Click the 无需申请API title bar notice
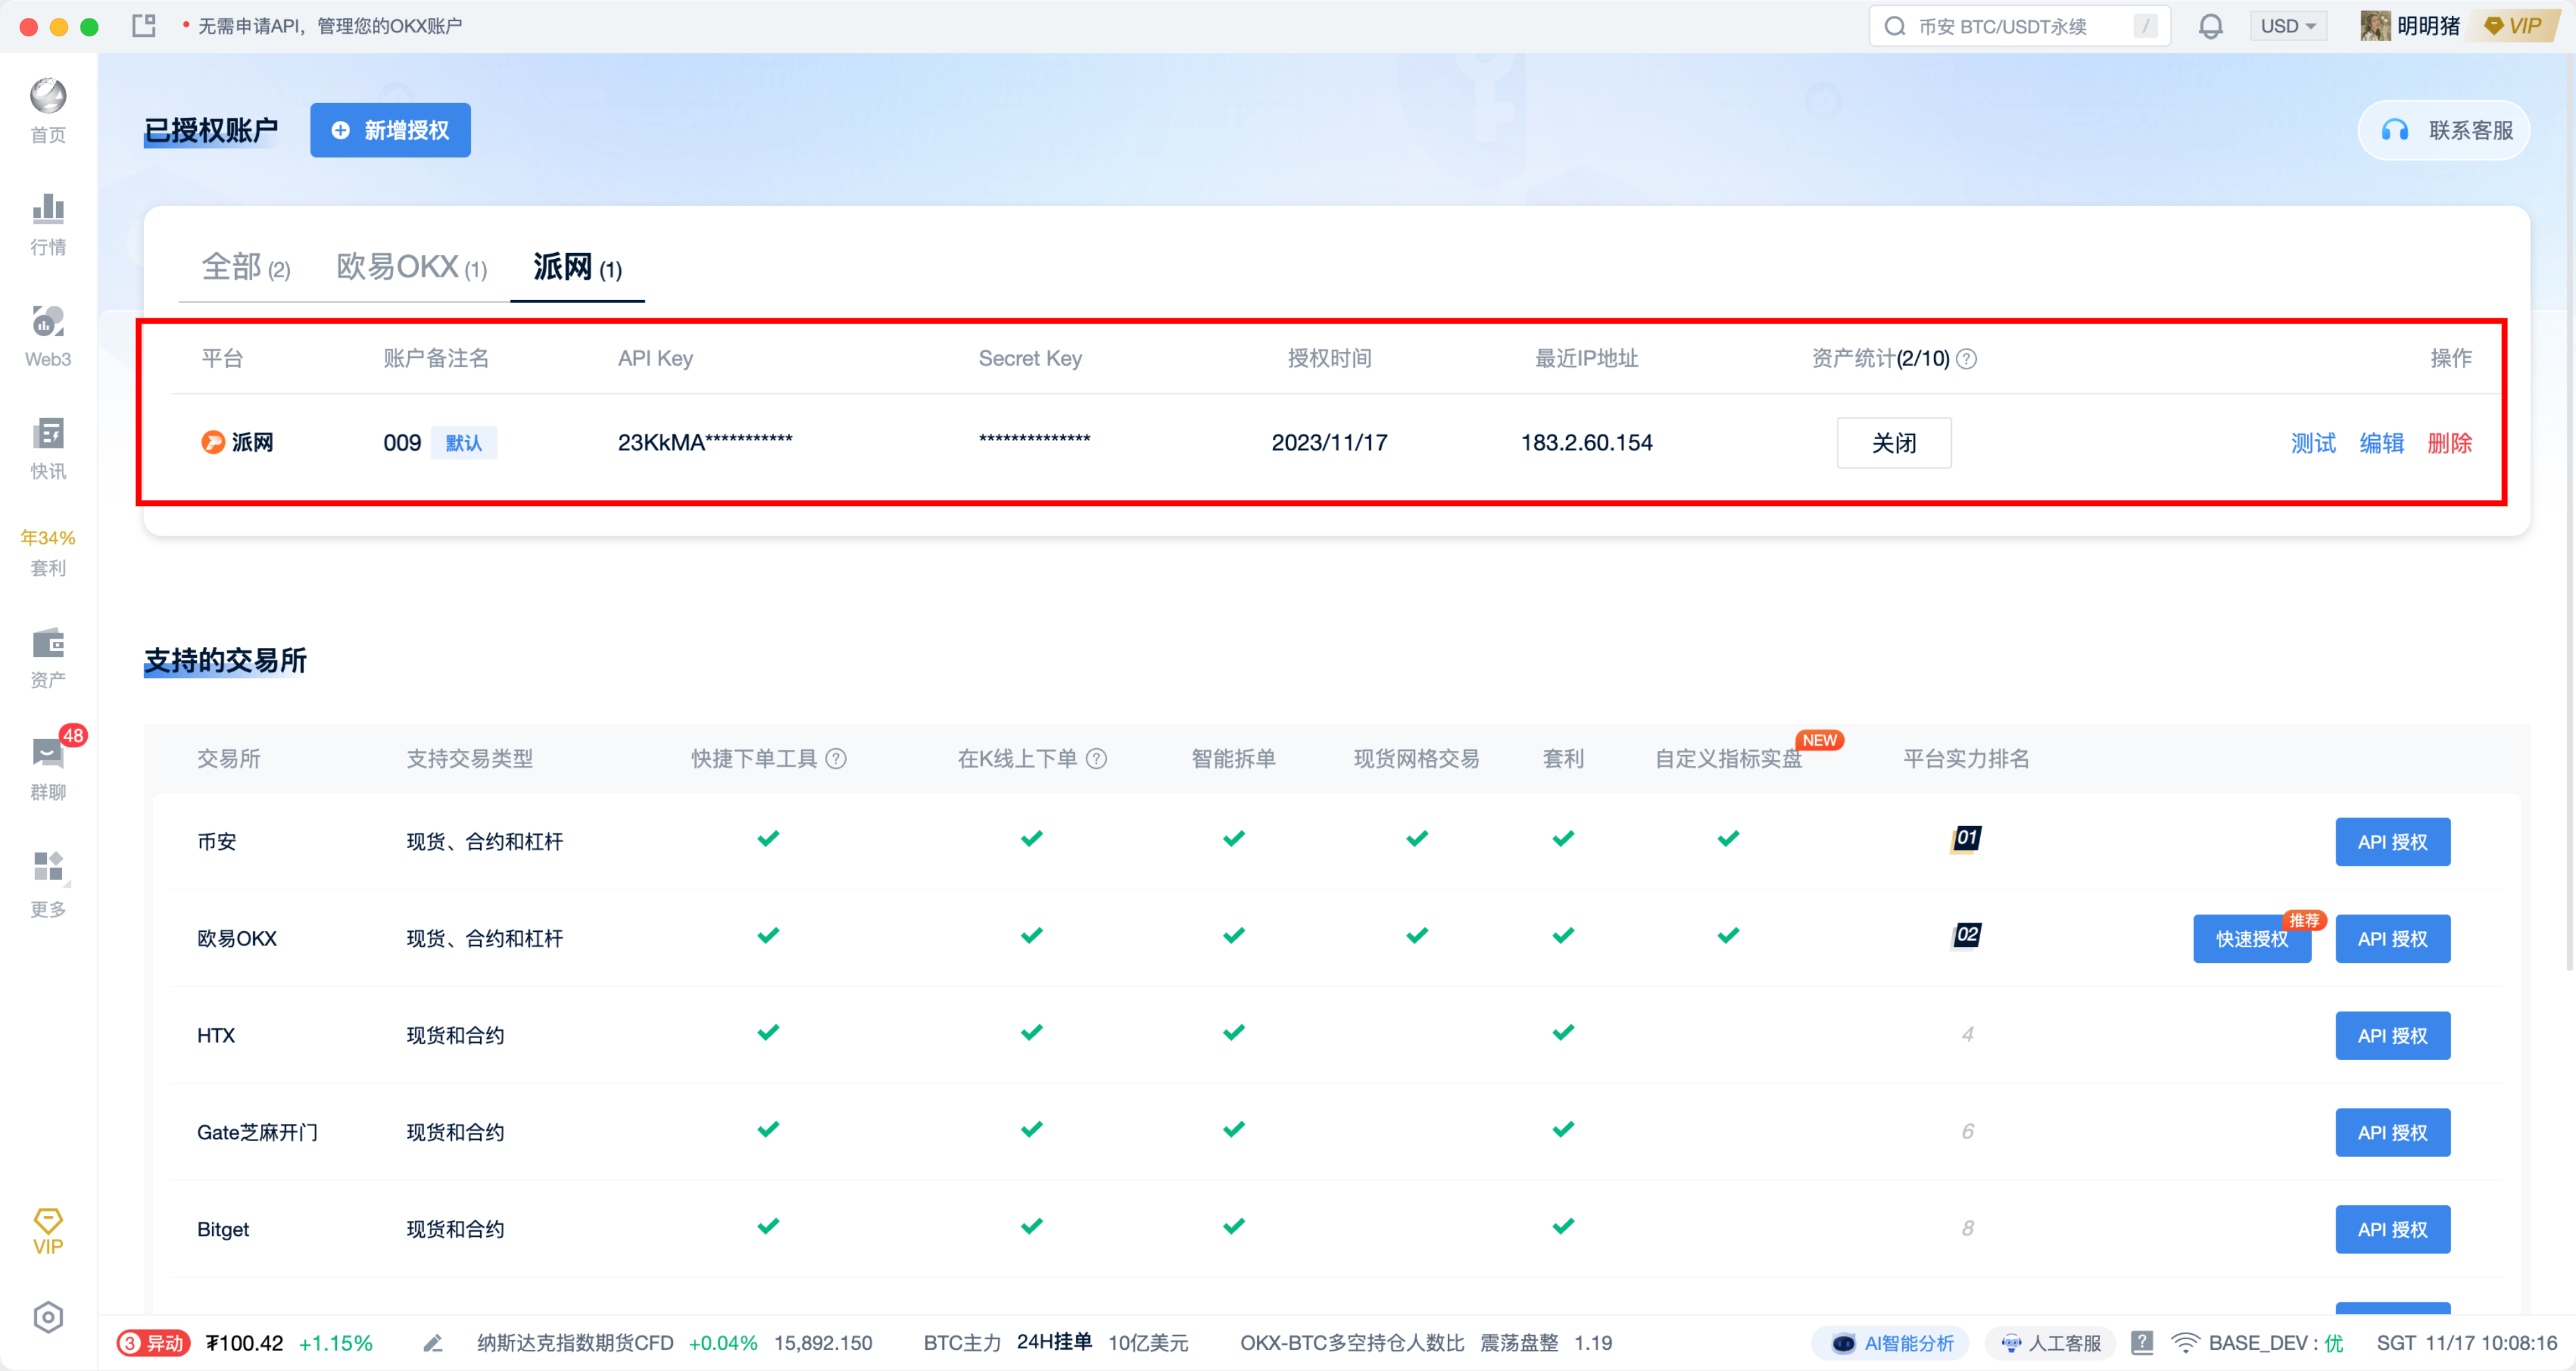Image resolution: width=2576 pixels, height=1371 pixels. tap(329, 26)
